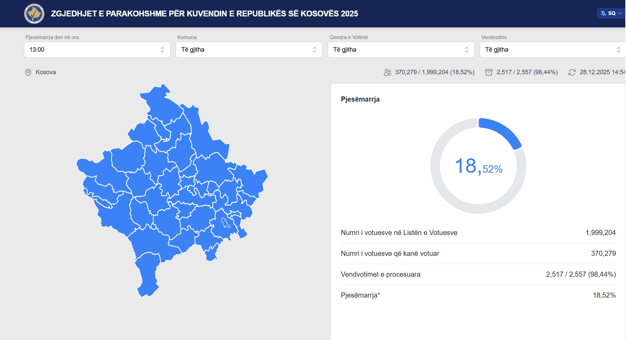Click the up-down arrows in Komuna field

click(314, 50)
